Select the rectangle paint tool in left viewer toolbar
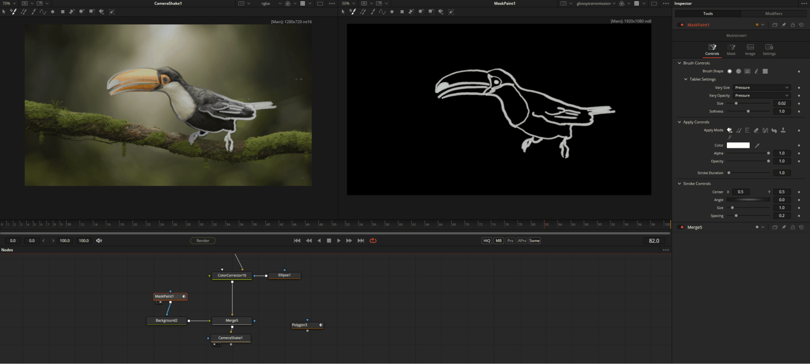 tap(63, 12)
